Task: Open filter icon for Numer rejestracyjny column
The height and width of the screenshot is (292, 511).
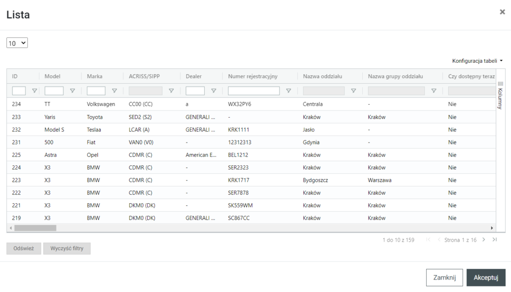Action: [288, 91]
